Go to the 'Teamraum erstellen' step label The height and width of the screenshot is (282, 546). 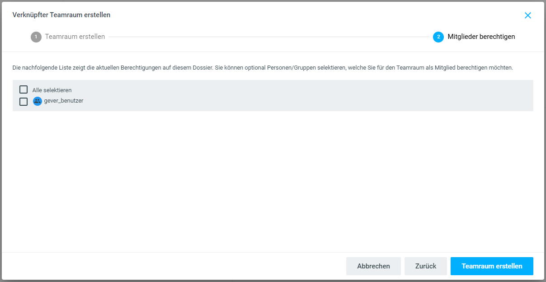click(x=75, y=37)
